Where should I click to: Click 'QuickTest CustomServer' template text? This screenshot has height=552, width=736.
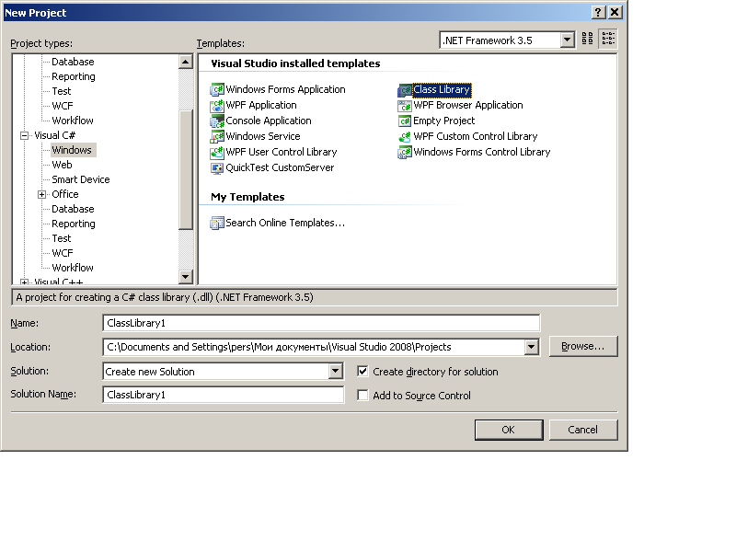pyautogui.click(x=280, y=167)
